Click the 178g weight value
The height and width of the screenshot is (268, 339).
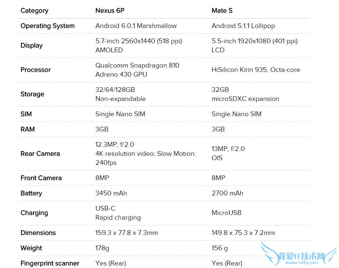102,248
